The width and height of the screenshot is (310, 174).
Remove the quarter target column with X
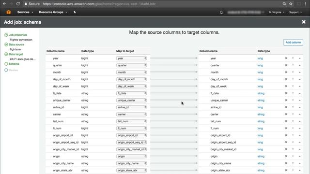(286, 65)
